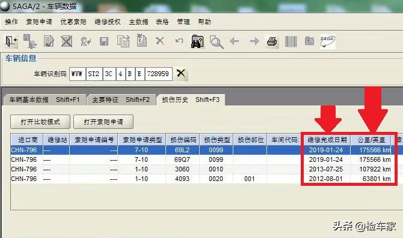The width and height of the screenshot is (403, 238).
Task: Click the 公里/英里 column header
Action: (371, 140)
